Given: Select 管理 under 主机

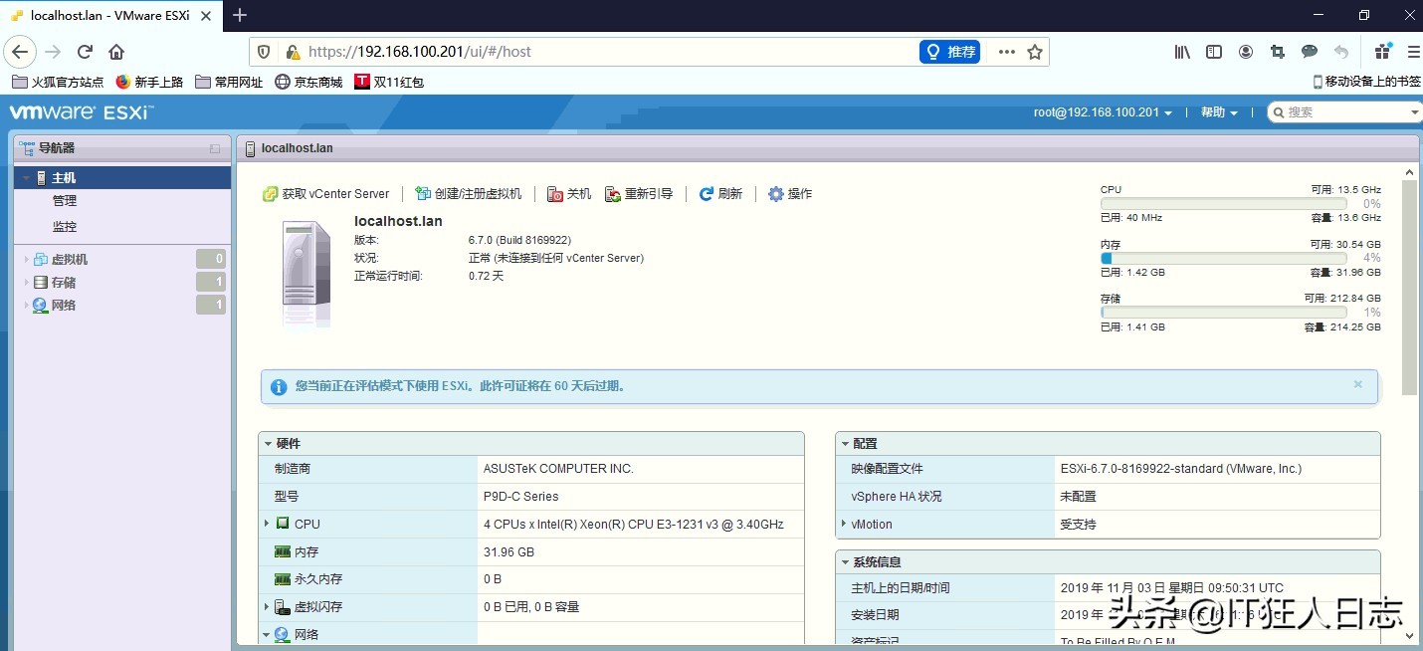Looking at the screenshot, I should coord(64,201).
